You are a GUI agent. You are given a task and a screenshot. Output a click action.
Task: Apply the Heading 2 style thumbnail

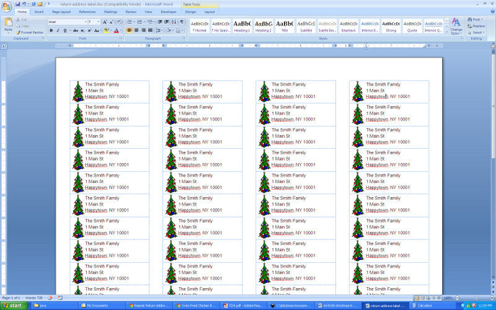[263, 26]
